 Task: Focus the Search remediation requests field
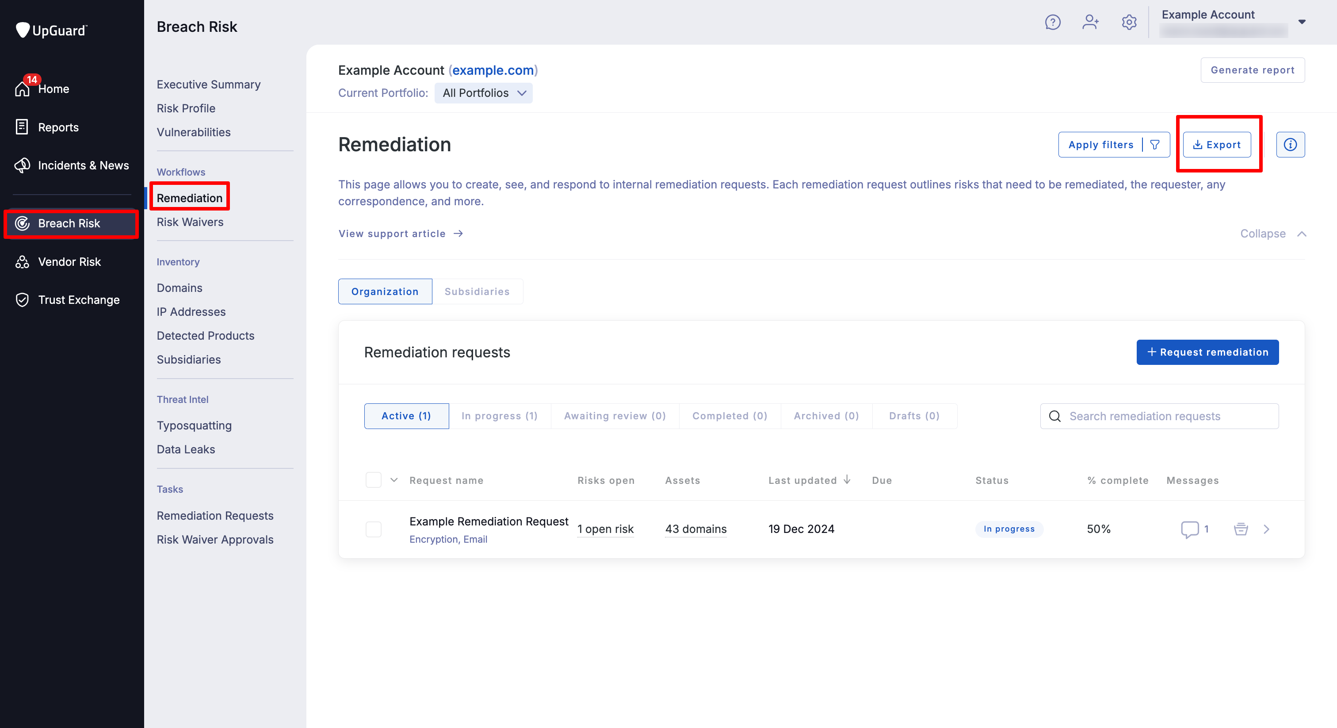[1159, 416]
